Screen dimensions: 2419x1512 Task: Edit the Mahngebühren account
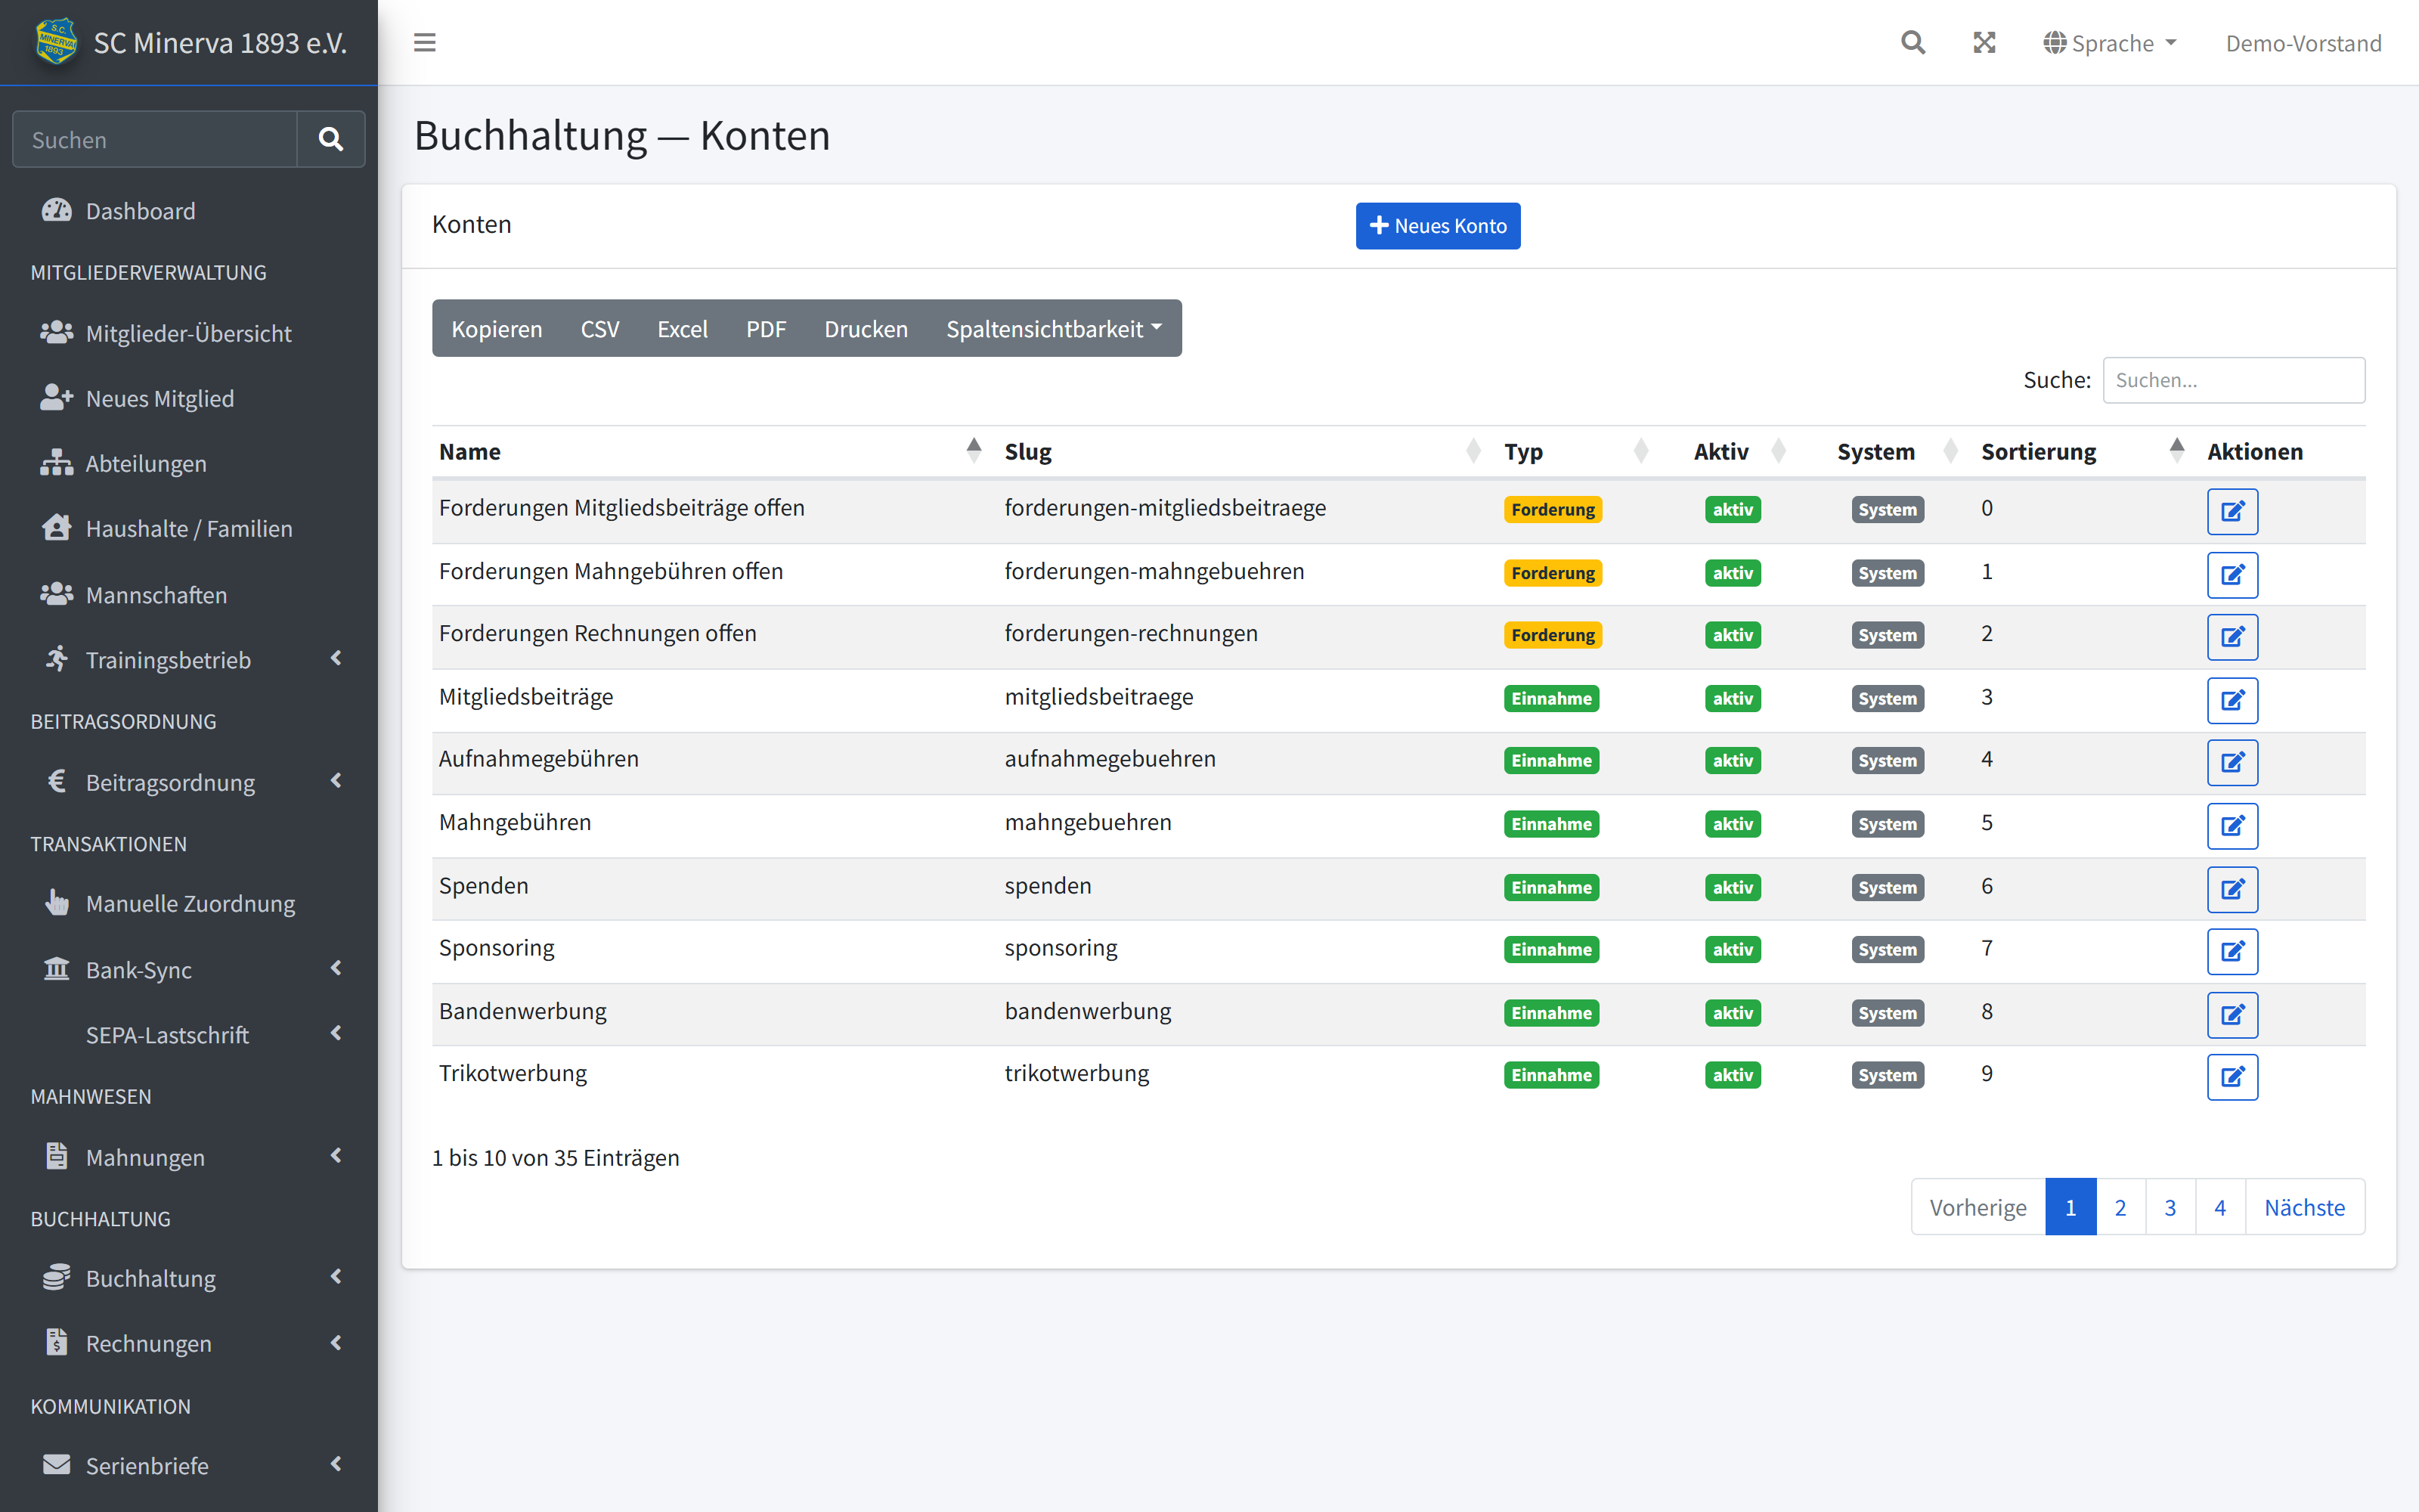(x=2232, y=825)
